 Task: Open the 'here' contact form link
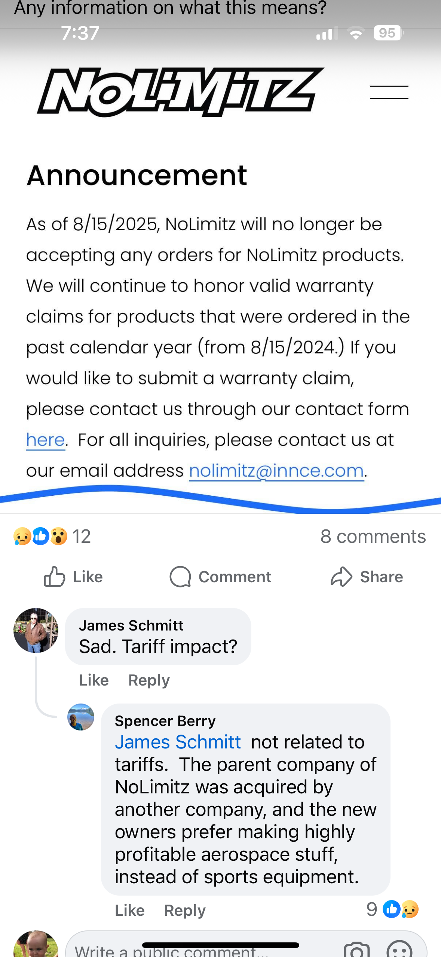click(45, 440)
